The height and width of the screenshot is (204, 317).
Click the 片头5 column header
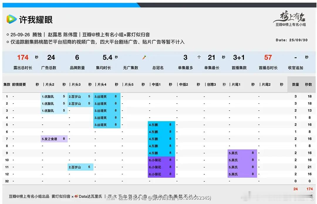click(129, 85)
